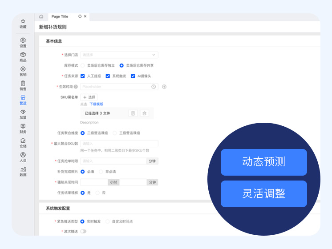Enable the 波次推送 toggle switch
The height and width of the screenshot is (249, 332).
click(x=83, y=231)
